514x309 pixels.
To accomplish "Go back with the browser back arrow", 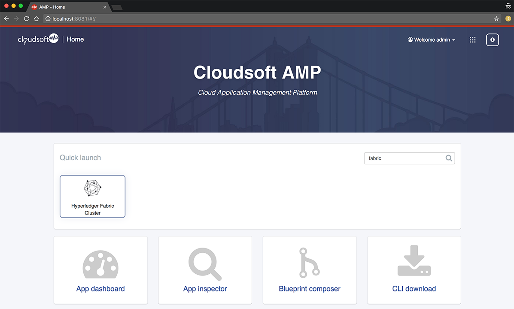I will pos(6,19).
